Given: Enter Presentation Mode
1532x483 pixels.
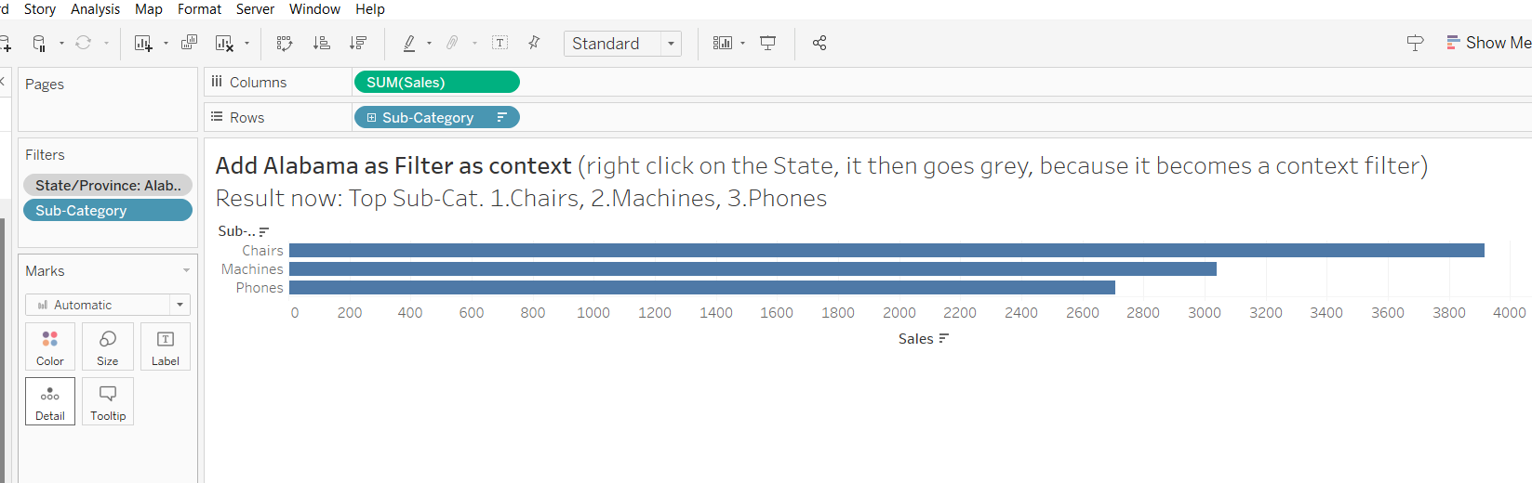Looking at the screenshot, I should click(767, 43).
